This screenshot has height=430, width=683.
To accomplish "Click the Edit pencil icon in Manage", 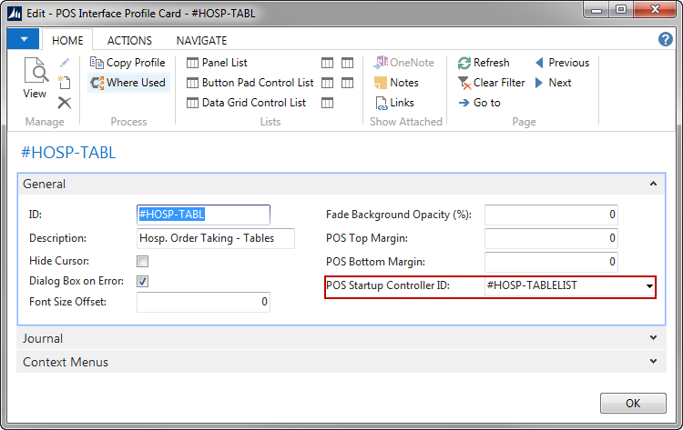I will point(65,64).
